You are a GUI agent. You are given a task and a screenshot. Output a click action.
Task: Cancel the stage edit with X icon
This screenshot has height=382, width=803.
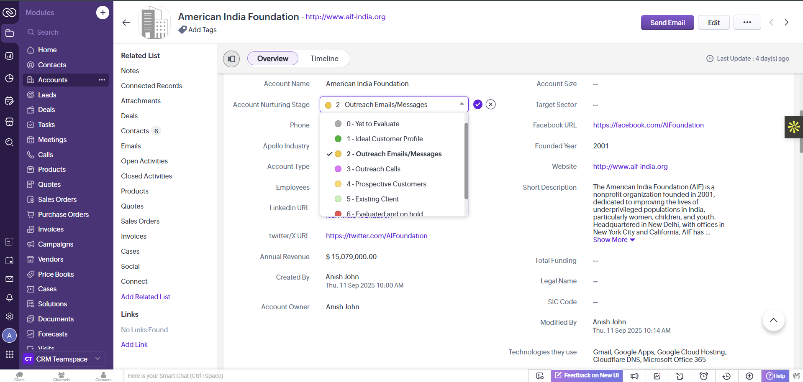pyautogui.click(x=491, y=104)
